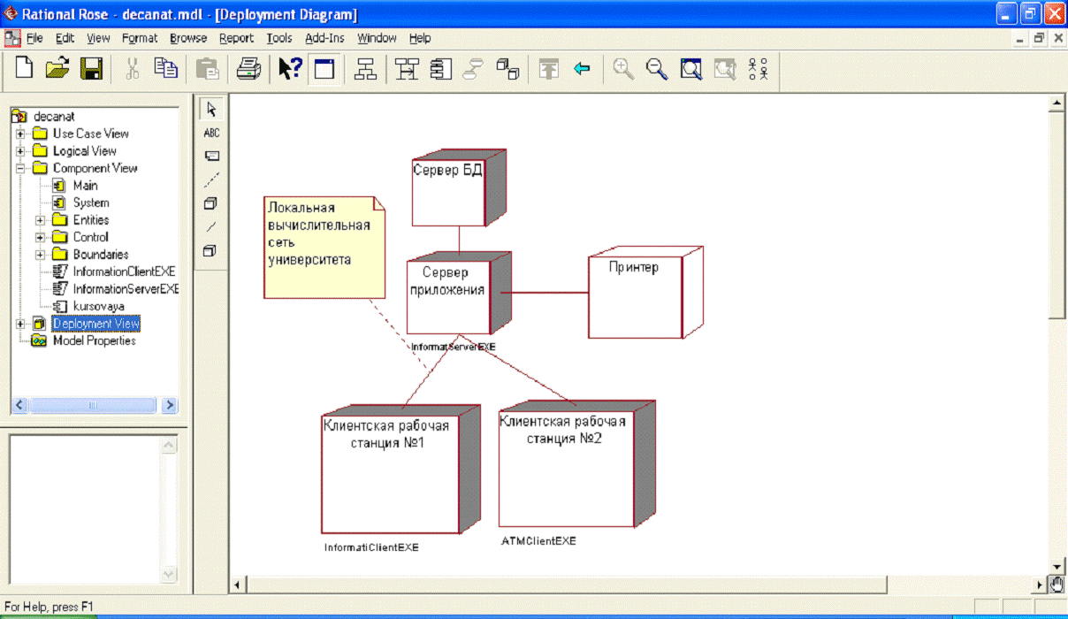The width and height of the screenshot is (1068, 619).
Task: Choose the dashed Anchor Note to Item tool
Action: click(x=211, y=180)
